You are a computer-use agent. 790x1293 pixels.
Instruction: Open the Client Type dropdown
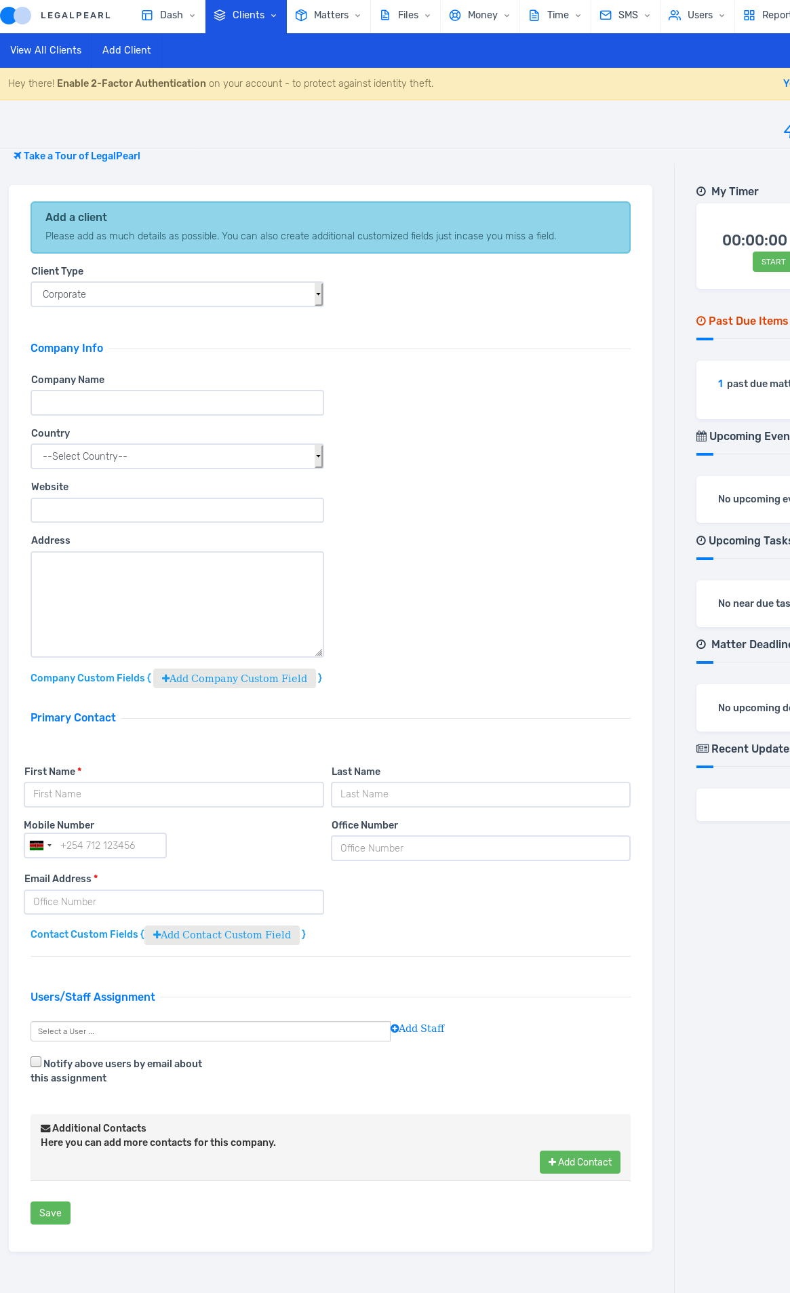point(177,294)
